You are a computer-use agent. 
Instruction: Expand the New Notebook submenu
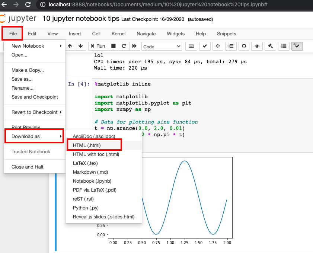click(x=35, y=46)
